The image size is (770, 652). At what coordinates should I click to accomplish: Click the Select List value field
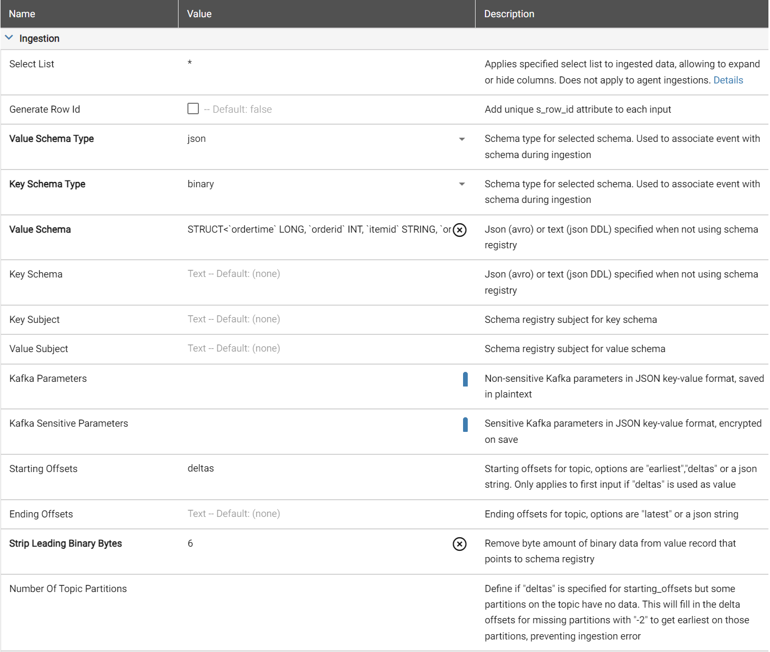click(x=327, y=64)
